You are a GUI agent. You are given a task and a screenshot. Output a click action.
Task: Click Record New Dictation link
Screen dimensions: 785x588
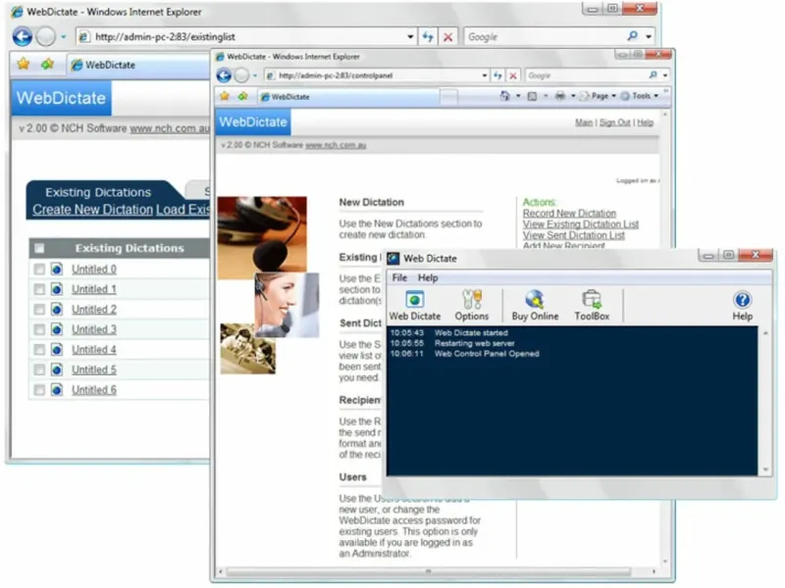coord(569,214)
